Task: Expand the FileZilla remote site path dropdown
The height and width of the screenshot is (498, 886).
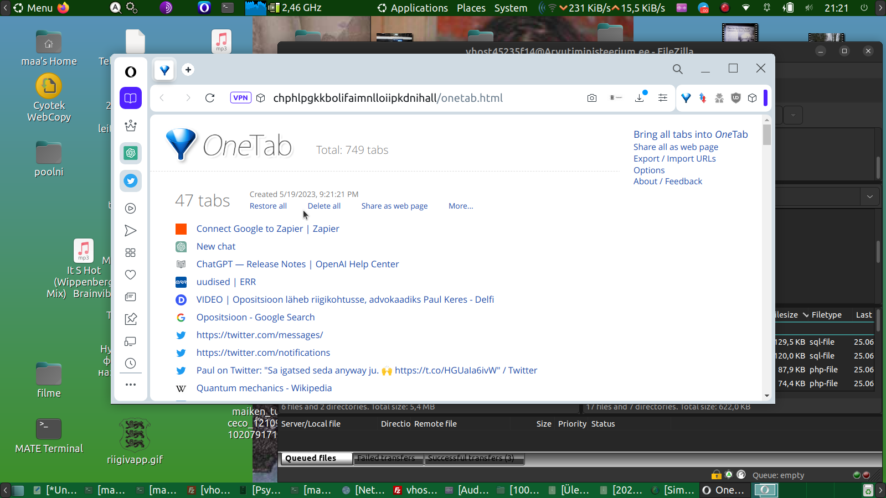Action: [870, 196]
